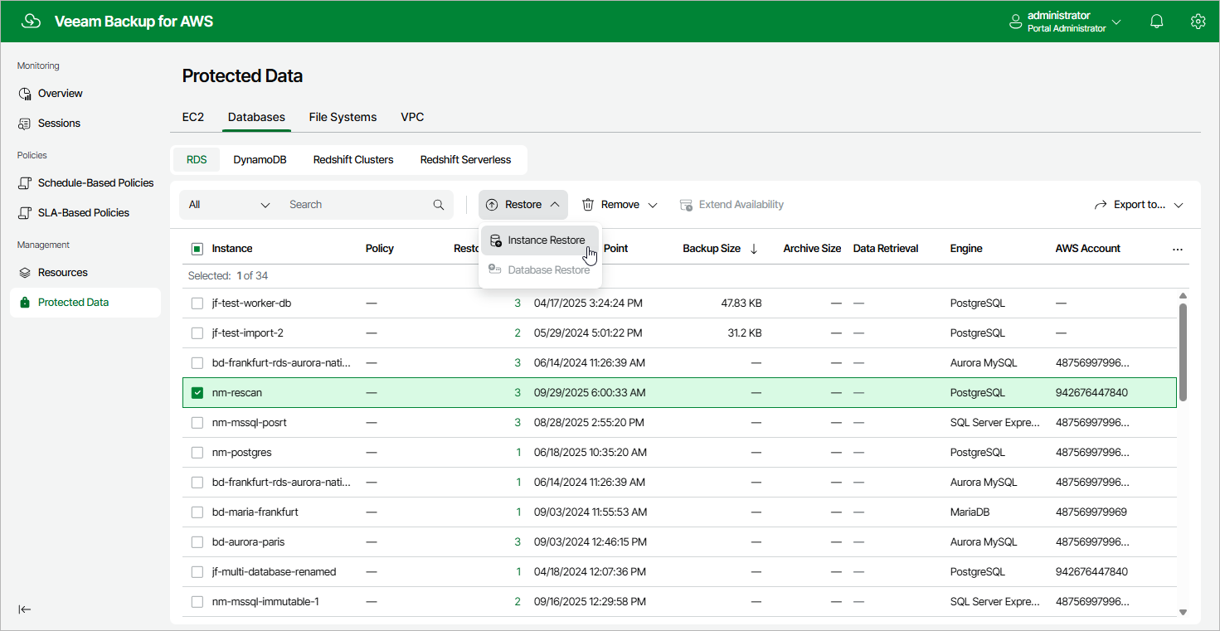This screenshot has height=631, width=1220.
Task: Click the Sessions sidebar icon
Action: (x=25, y=124)
